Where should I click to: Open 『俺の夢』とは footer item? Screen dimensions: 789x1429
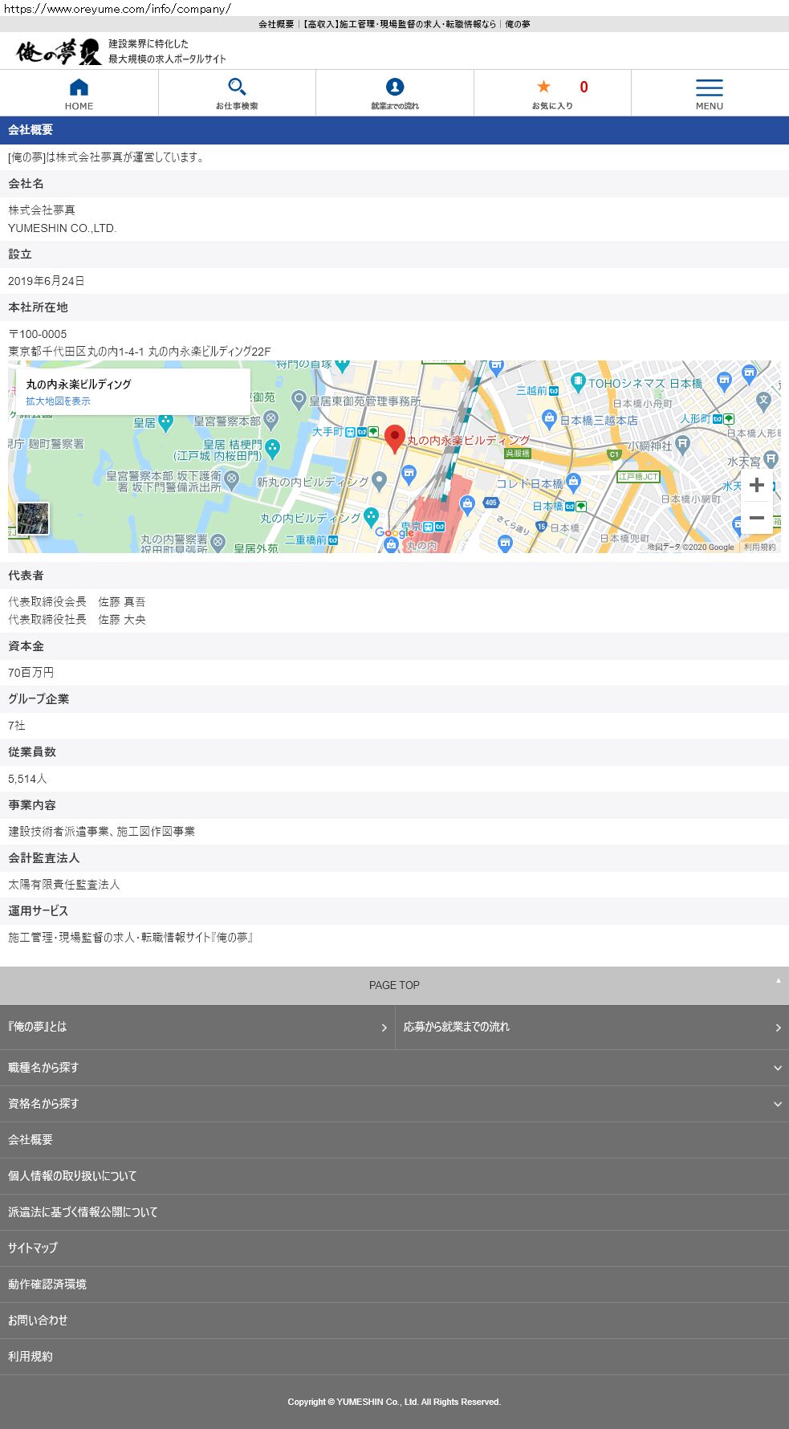197,1027
